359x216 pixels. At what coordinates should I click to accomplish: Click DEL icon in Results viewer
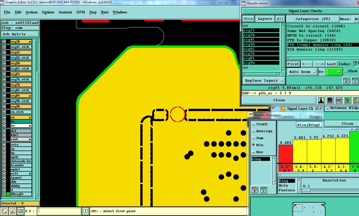click(346, 80)
